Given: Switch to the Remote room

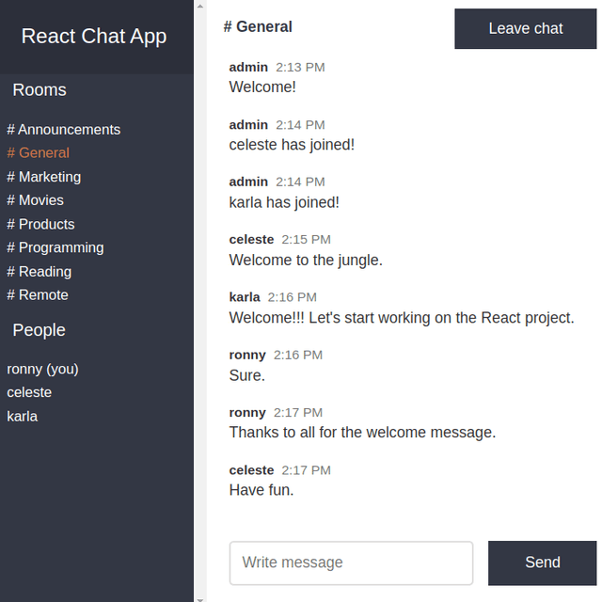Looking at the screenshot, I should click(38, 295).
